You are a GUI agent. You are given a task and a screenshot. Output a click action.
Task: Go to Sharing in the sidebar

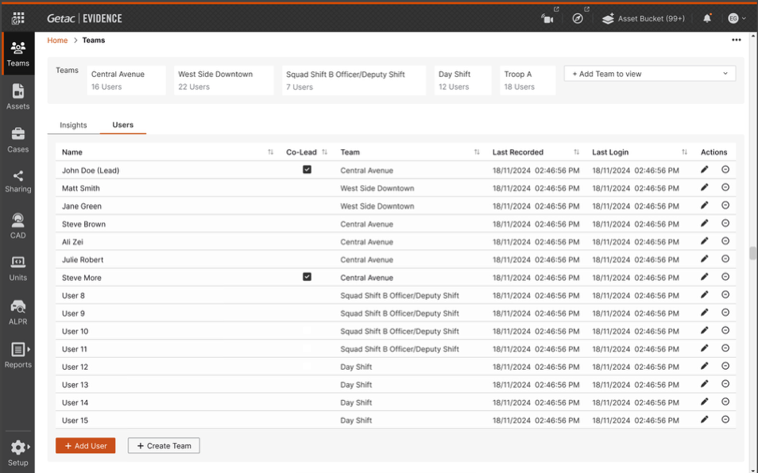(17, 181)
